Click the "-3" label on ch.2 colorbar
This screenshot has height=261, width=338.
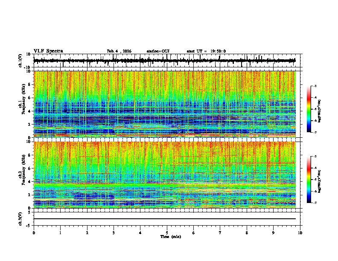pos(315,157)
